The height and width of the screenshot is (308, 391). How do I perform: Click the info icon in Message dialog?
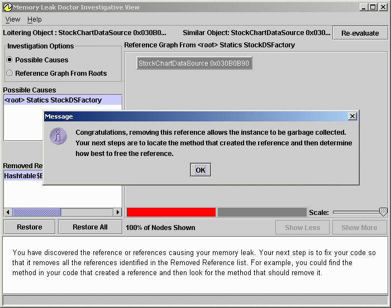(x=58, y=136)
